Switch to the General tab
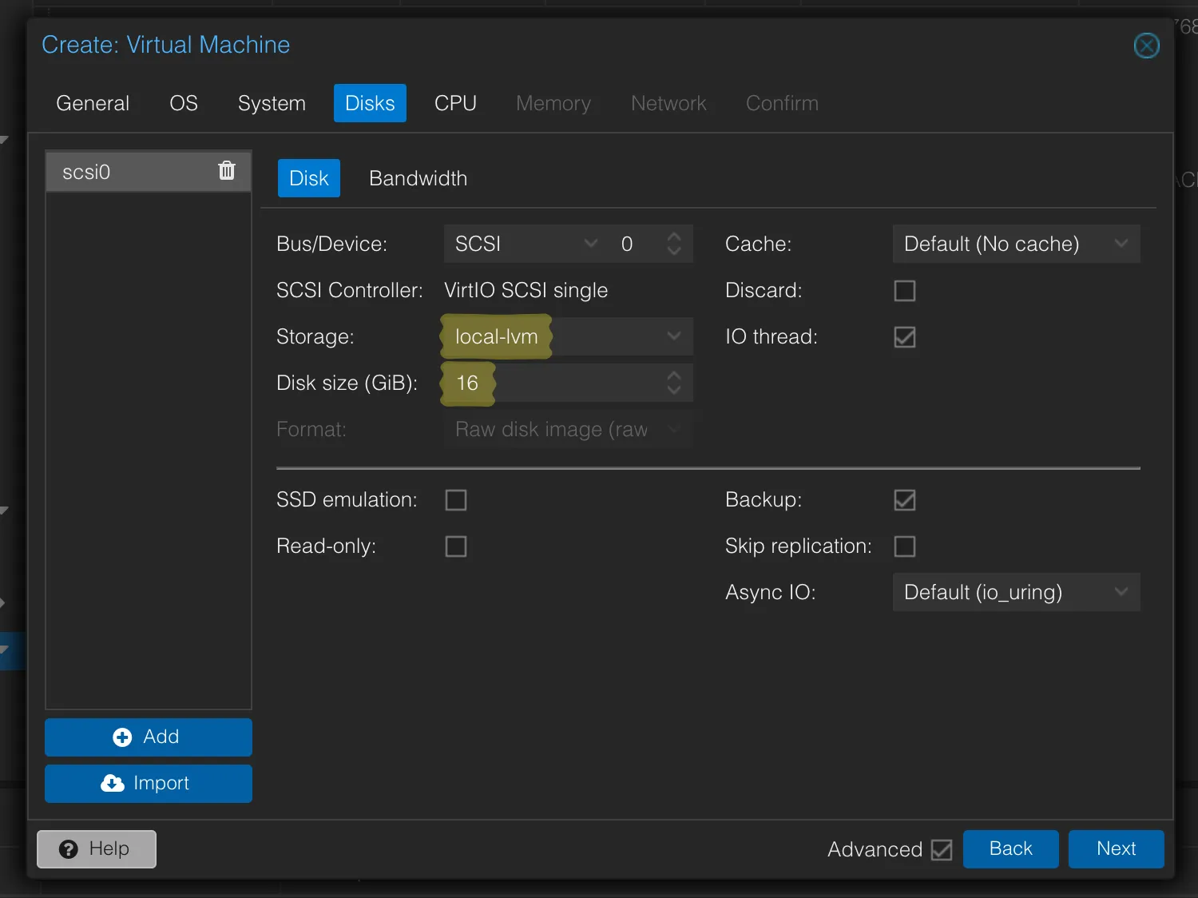The height and width of the screenshot is (898, 1198). pyautogui.click(x=93, y=103)
